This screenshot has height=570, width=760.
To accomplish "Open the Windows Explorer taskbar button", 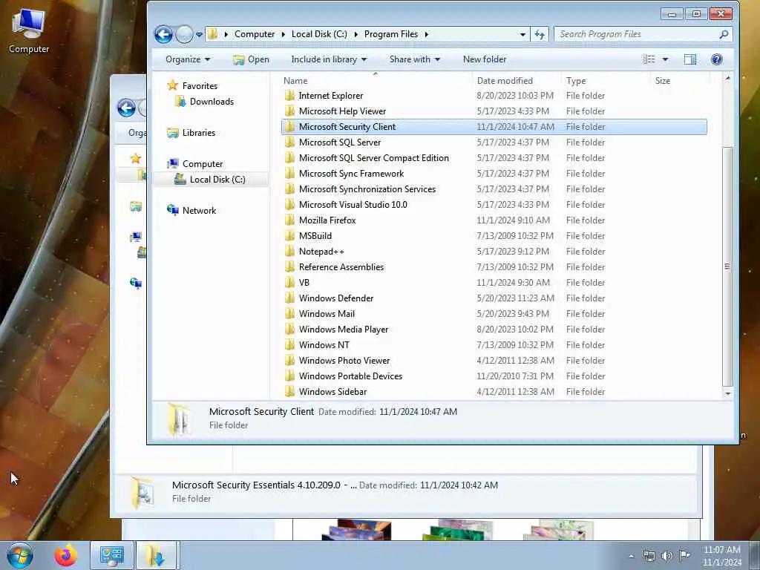I will tap(157, 555).
